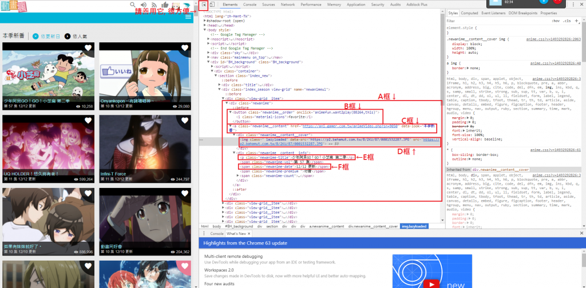Open the Application panel tab
The image size is (586, 288).
[356, 5]
